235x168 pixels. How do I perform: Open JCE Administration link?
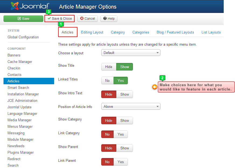pos(23,101)
